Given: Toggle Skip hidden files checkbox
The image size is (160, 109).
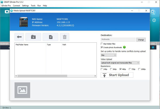Looking at the screenshot, I should [102, 44].
